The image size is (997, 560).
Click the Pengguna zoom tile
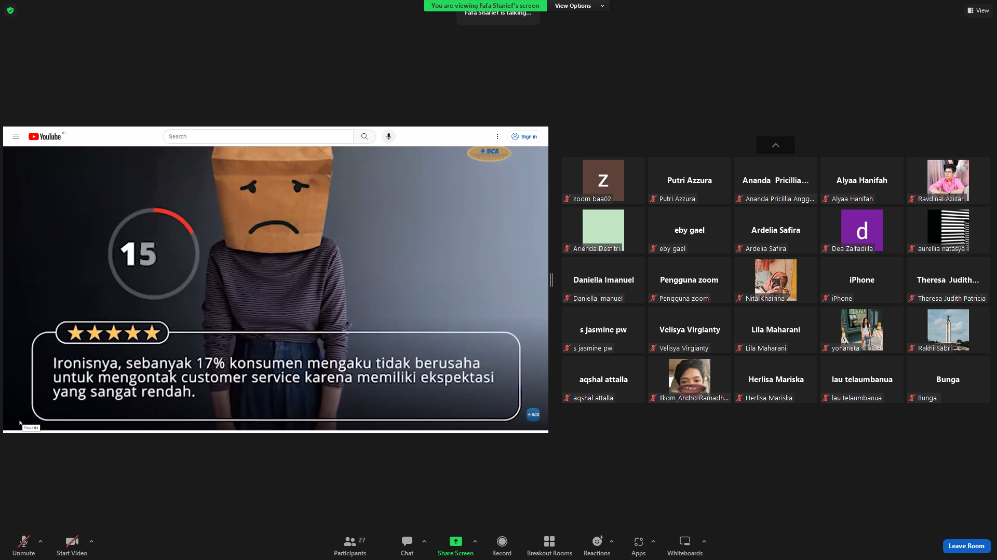click(x=690, y=280)
